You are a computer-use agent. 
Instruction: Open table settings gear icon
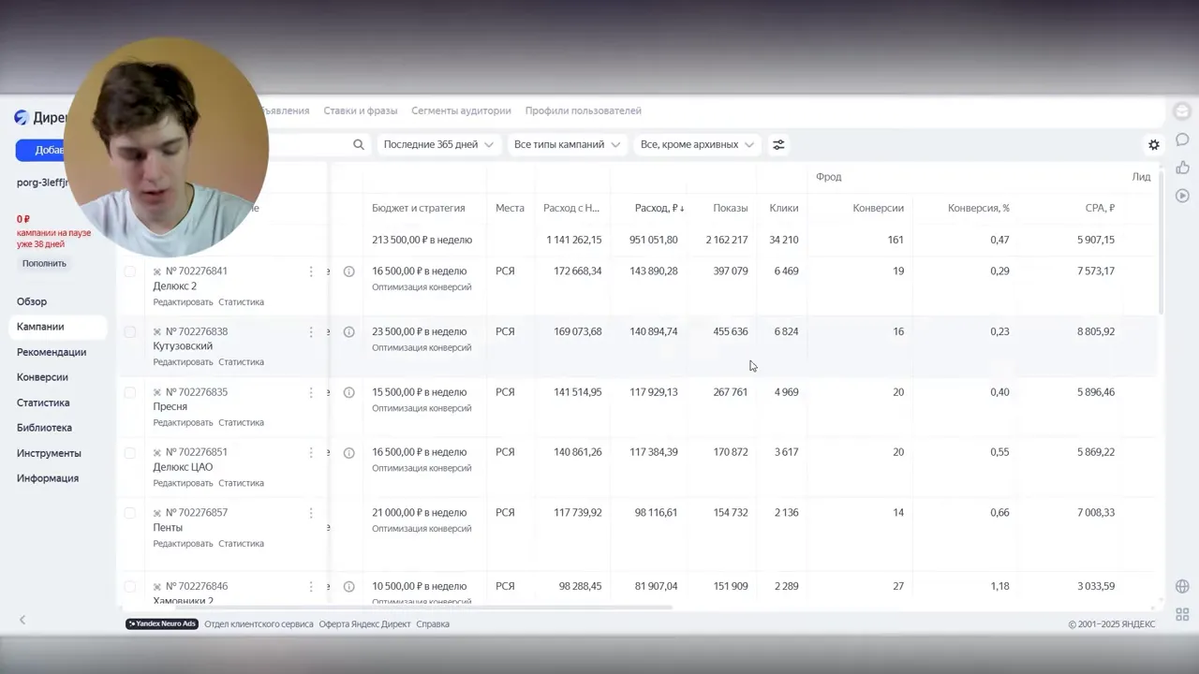[x=1154, y=145]
